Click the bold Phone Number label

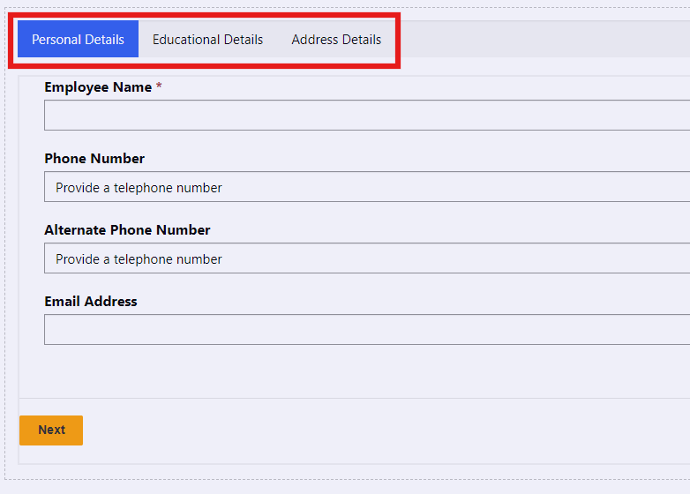click(x=94, y=159)
